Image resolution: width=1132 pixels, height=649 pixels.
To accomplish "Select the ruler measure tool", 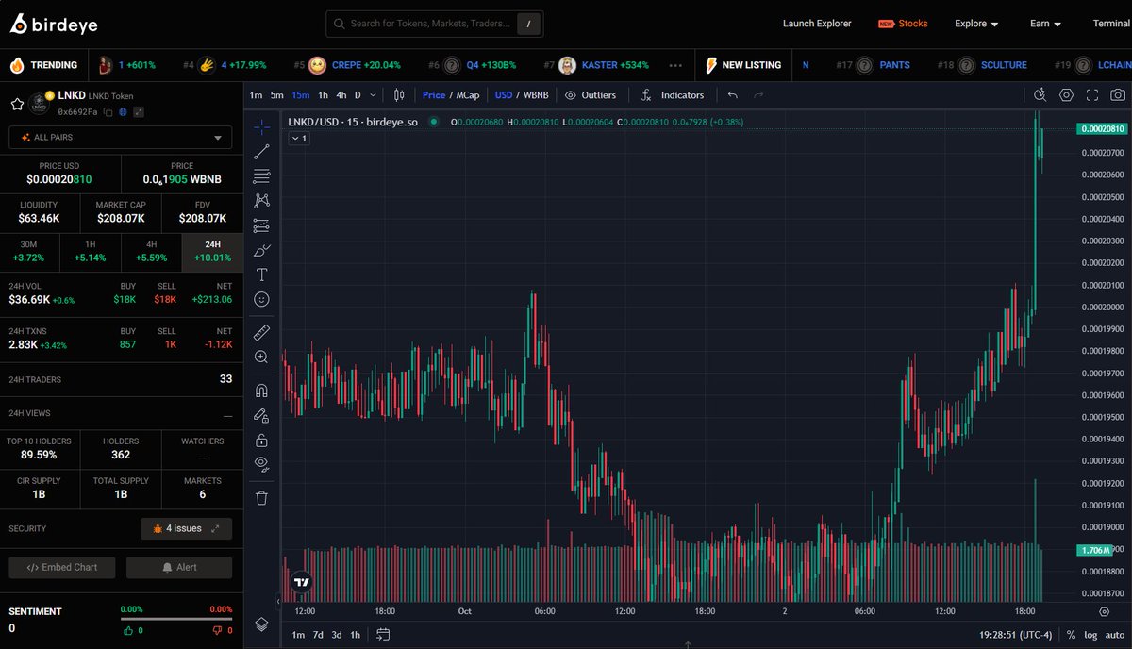I will click(261, 332).
